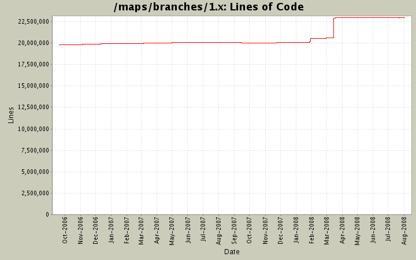Click the Feb-2008 date label
The height and width of the screenshot is (260, 416).
click(311, 230)
